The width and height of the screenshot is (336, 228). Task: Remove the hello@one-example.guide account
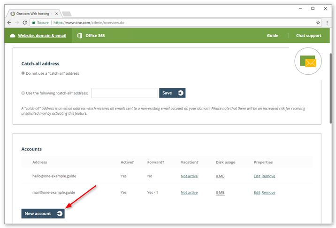268,176
